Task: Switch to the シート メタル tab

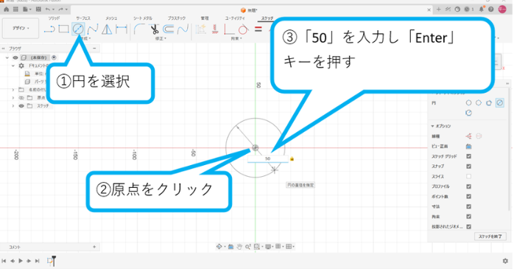Action: pos(143,18)
